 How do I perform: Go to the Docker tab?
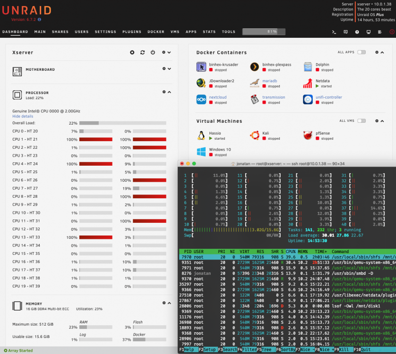point(156,32)
